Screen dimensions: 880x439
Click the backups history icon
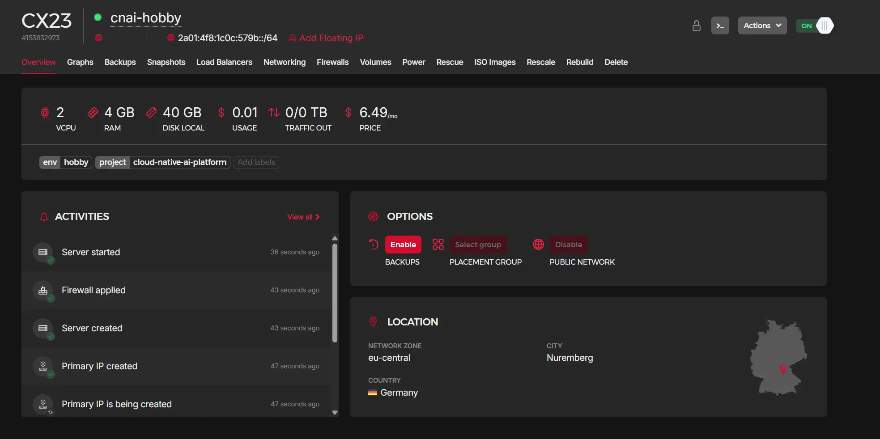click(x=374, y=245)
